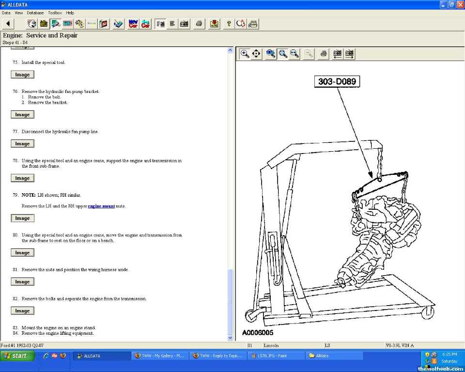This screenshot has height=372, width=465.
Task: Open the Database menu
Action: 35,13
